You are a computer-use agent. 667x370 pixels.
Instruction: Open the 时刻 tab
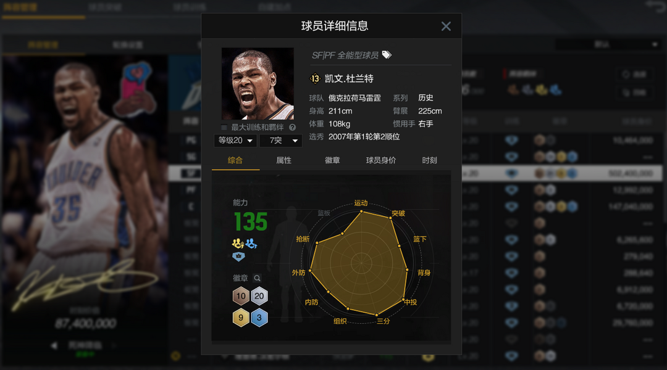tap(429, 160)
